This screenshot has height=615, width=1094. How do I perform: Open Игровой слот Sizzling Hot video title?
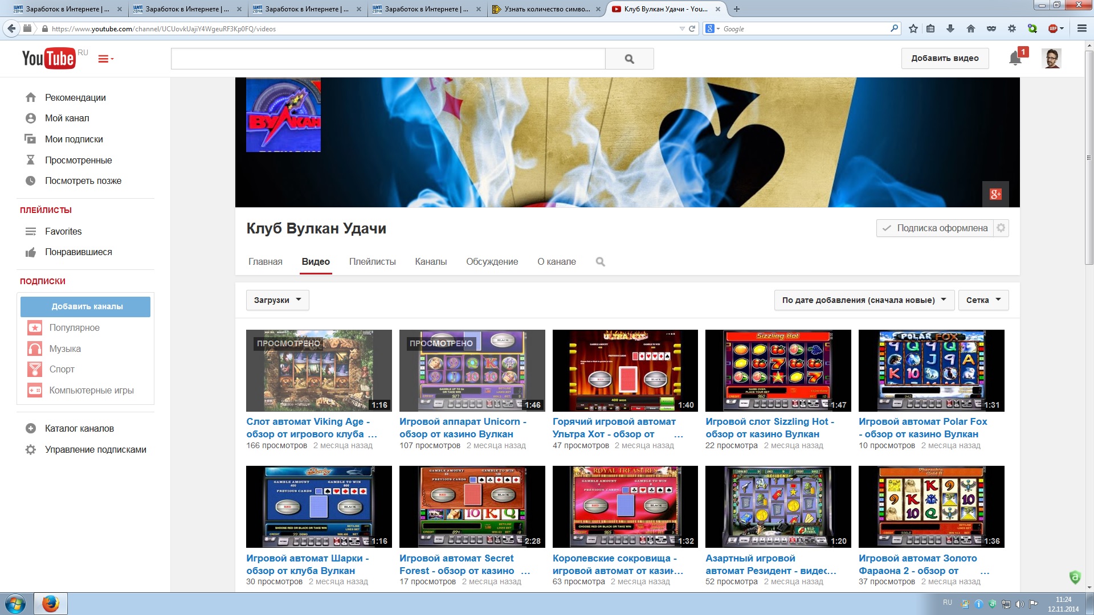point(770,428)
